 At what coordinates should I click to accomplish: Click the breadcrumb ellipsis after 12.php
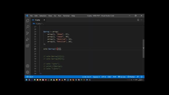[x=43, y=24]
